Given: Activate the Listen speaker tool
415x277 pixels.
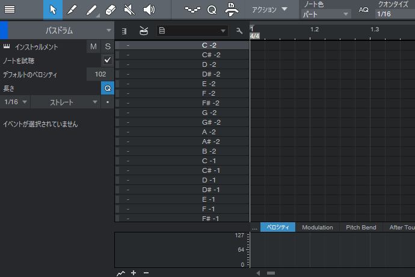Looking at the screenshot, I should tap(149, 10).
